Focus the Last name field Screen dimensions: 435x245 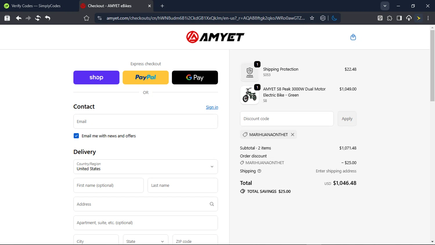coord(183,185)
